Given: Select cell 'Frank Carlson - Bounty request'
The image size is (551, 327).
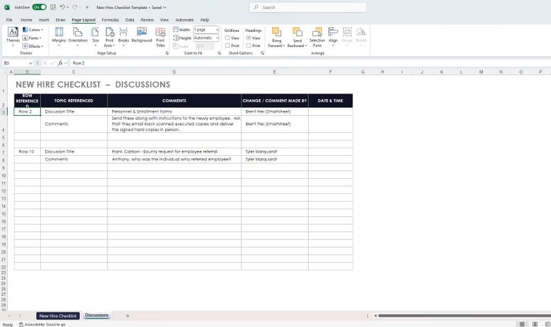Looking at the screenshot, I should pyautogui.click(x=174, y=152).
